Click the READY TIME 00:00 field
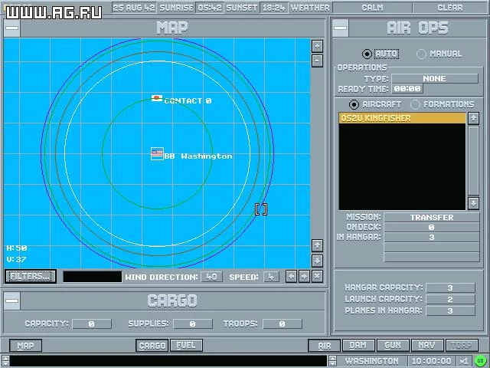490x368 pixels. pos(407,89)
